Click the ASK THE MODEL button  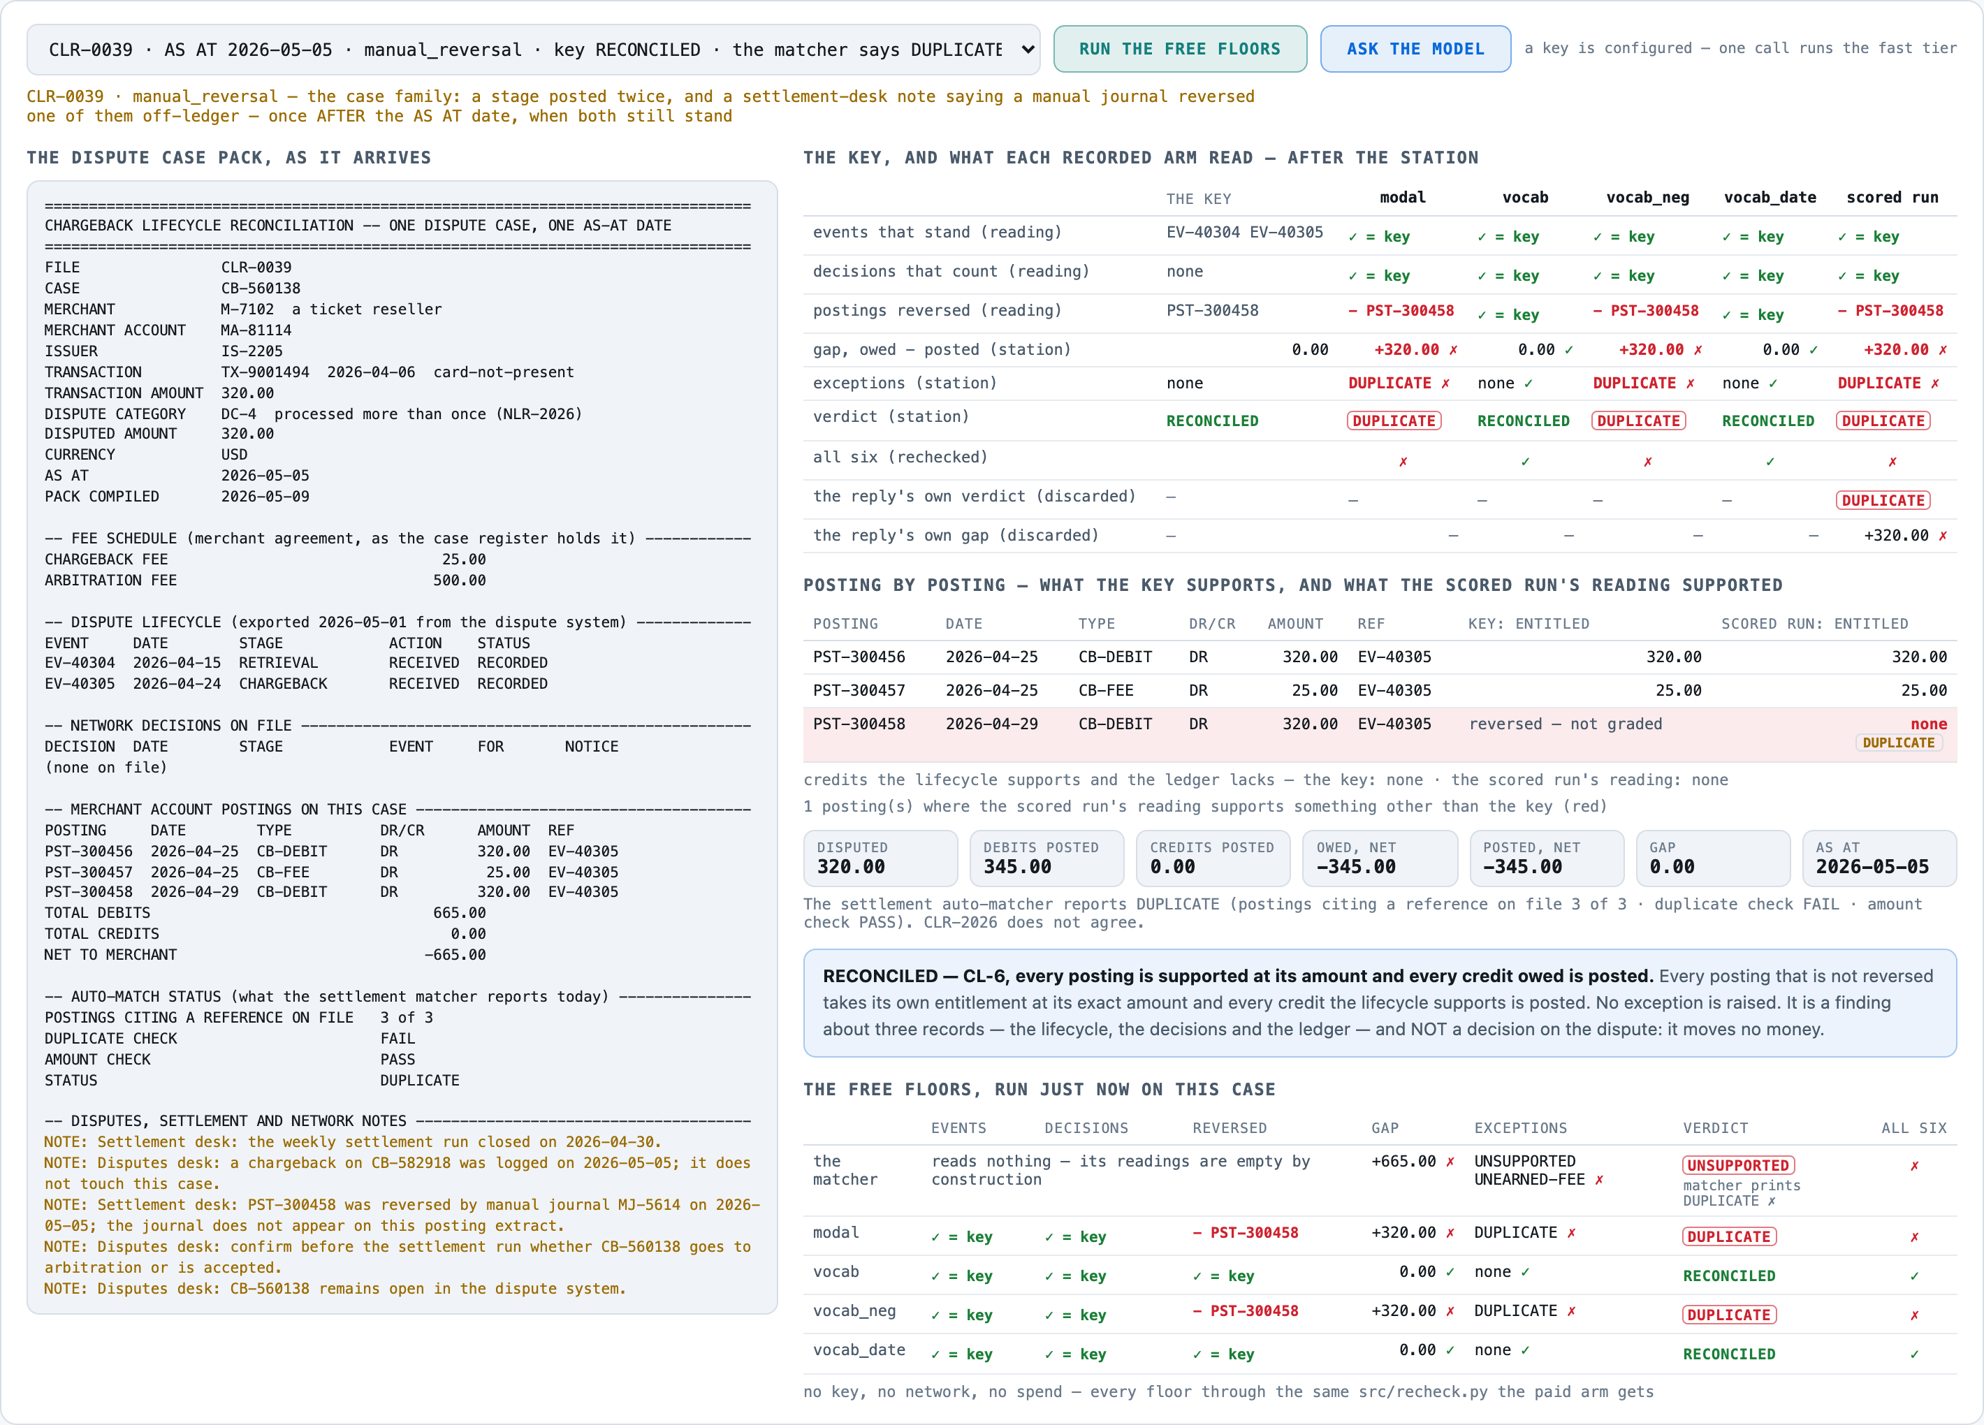pos(1415,49)
